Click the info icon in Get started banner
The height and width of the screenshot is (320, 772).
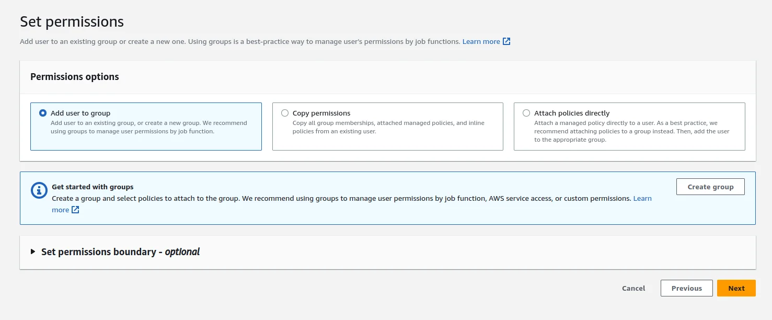[x=39, y=190]
